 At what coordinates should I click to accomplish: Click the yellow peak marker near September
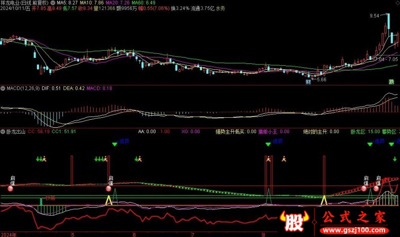click(324, 200)
